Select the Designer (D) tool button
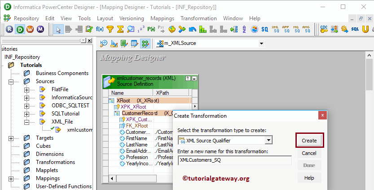The image size is (374, 190). tap(20, 29)
